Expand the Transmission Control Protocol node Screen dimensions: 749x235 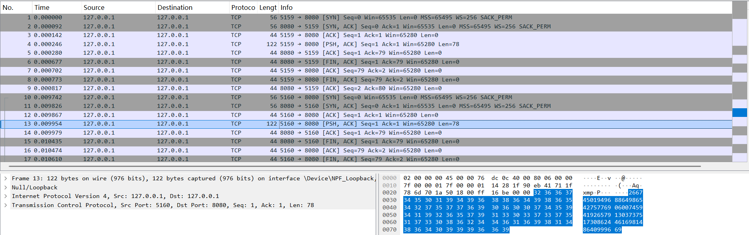tap(6, 205)
